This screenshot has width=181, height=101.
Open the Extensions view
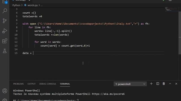tap(5, 41)
